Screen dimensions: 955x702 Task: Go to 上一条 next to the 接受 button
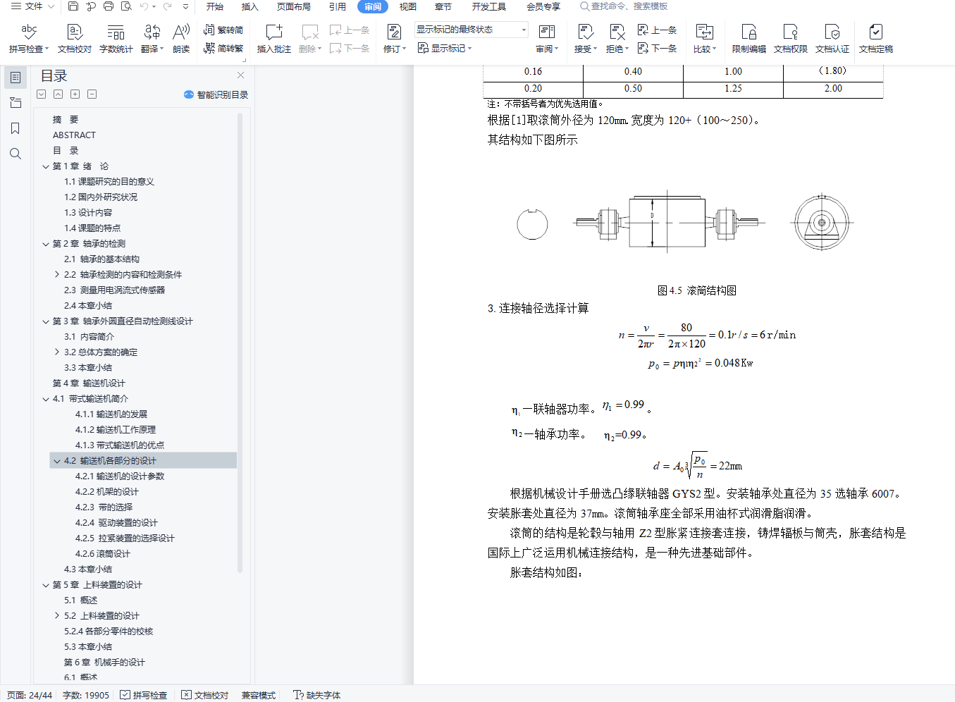pos(657,30)
